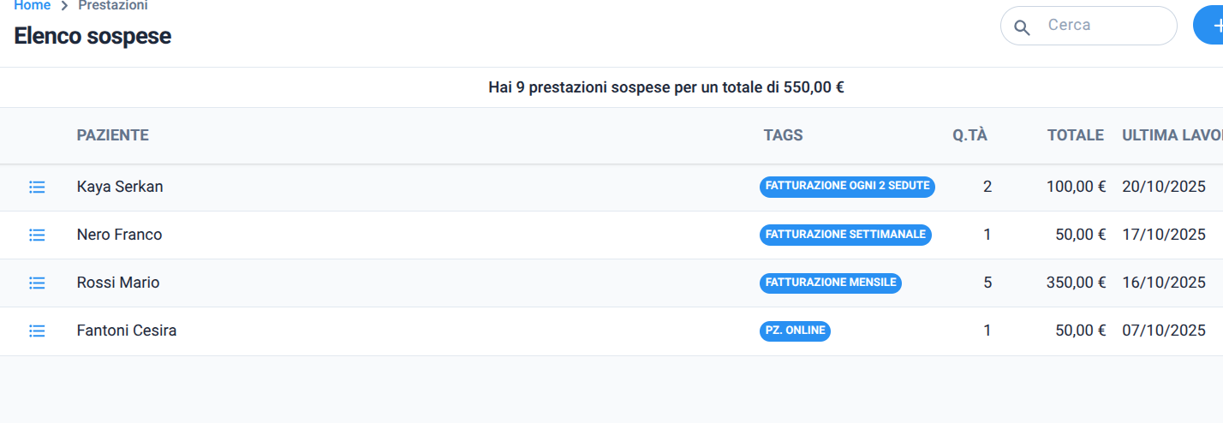Image resolution: width=1223 pixels, height=423 pixels.
Task: Select the Pz. Online tag
Action: pos(795,331)
